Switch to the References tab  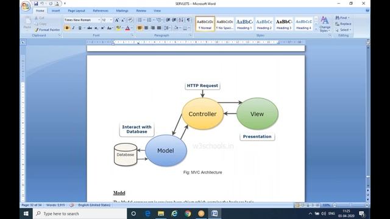101,11
